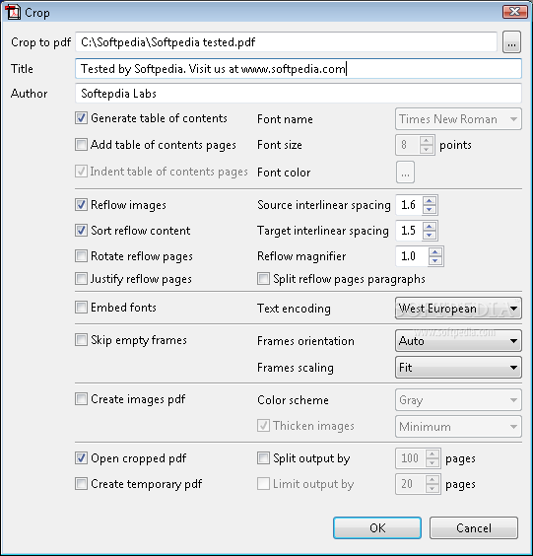Click the Crop dialog PDF icon in title bar
Viewport: 533px width, 556px height.
pyautogui.click(x=13, y=12)
